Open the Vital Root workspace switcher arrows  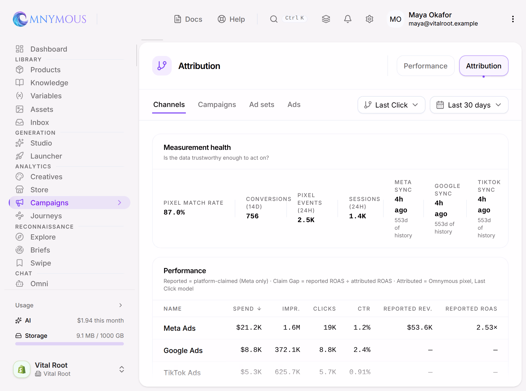tap(122, 369)
